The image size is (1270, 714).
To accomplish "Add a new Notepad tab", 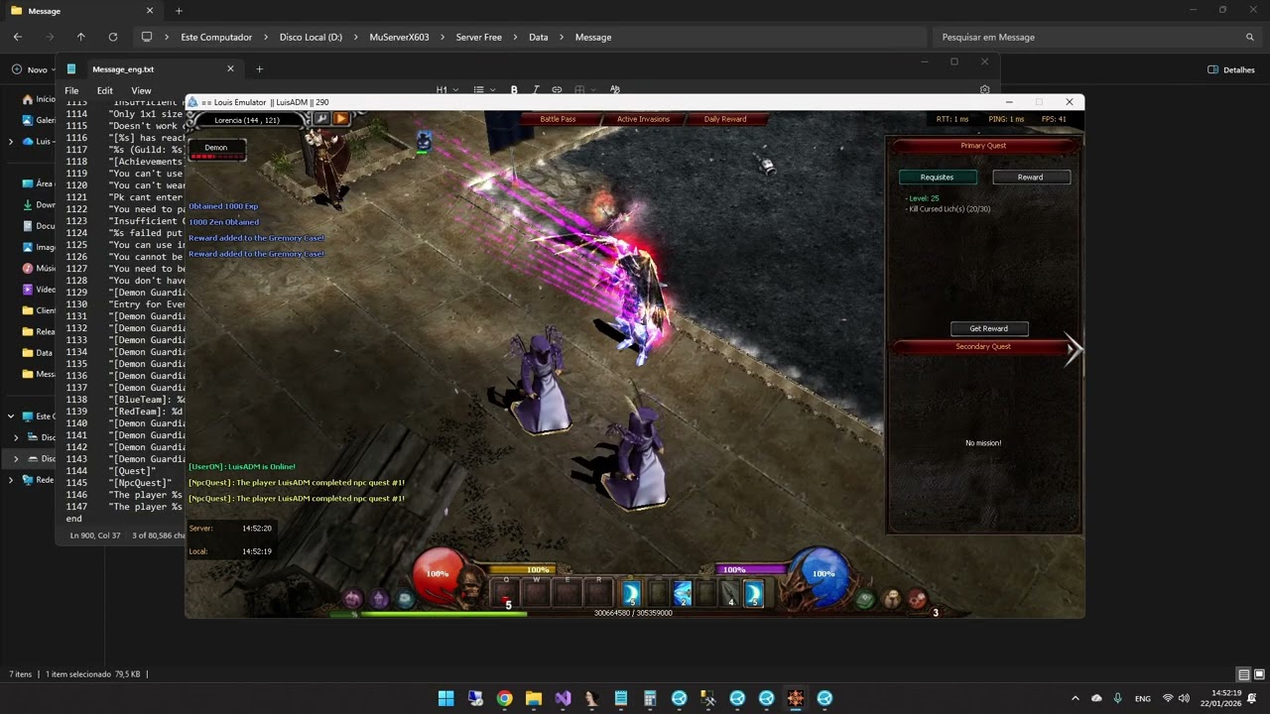I will coord(259,69).
